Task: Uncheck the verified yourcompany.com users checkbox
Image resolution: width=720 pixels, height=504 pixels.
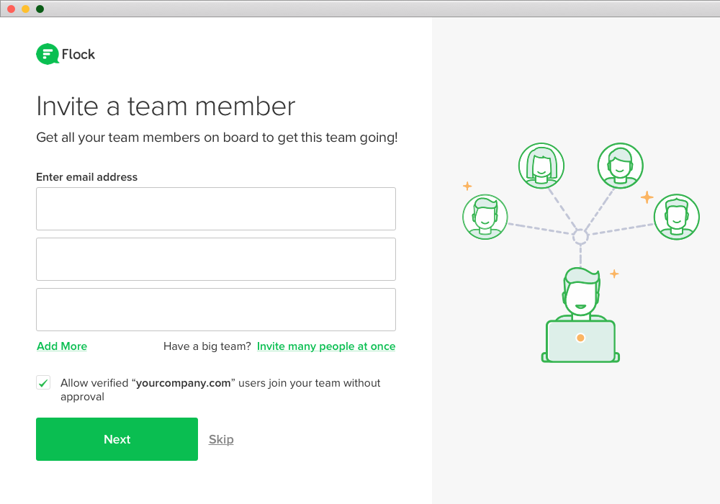Action: [43, 382]
